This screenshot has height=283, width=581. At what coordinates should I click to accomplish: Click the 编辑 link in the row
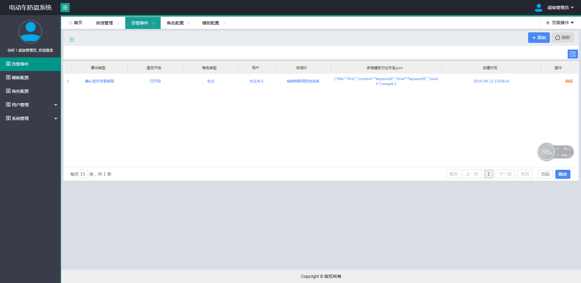tap(569, 81)
